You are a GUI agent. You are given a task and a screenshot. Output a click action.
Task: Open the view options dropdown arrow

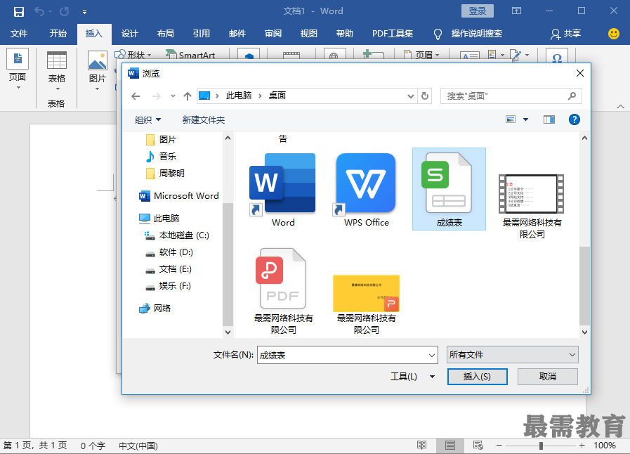pyautogui.click(x=525, y=119)
